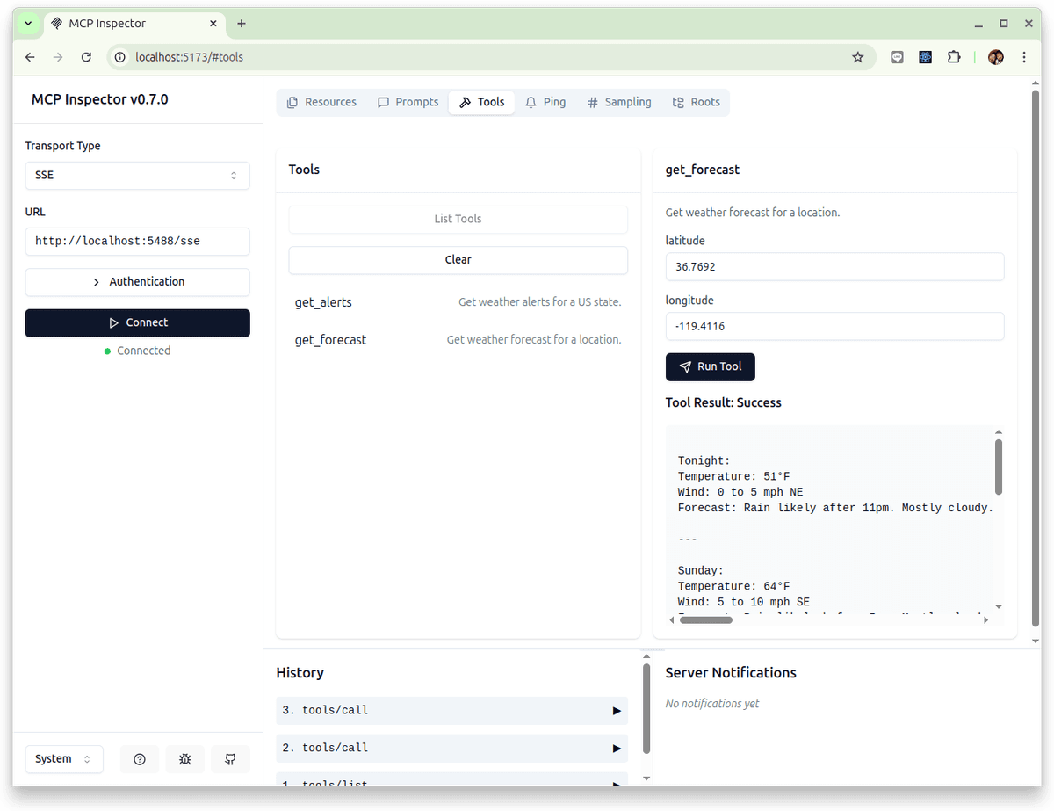Viewport: 1054px width, 811px height.
Task: Open the help question-mark icon
Action: tap(140, 759)
